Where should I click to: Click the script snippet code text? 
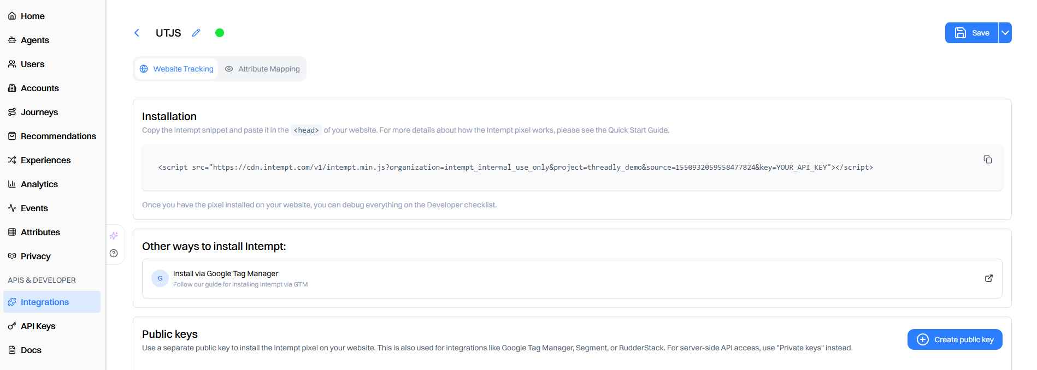[x=515, y=167]
